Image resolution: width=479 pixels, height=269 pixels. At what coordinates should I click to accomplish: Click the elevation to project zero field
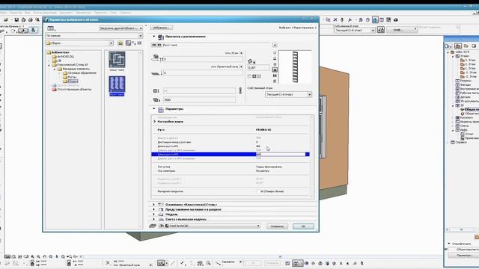[x=203, y=73]
